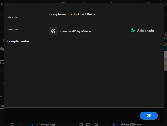Click the Adicionado status label
Viewport: 167px width, 126px height.
145,31
